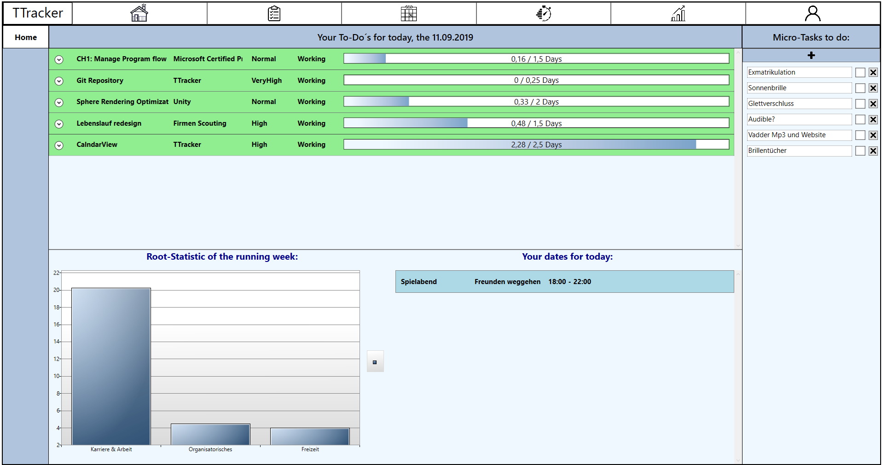Check off the Brillentücher micro-task

860,151
